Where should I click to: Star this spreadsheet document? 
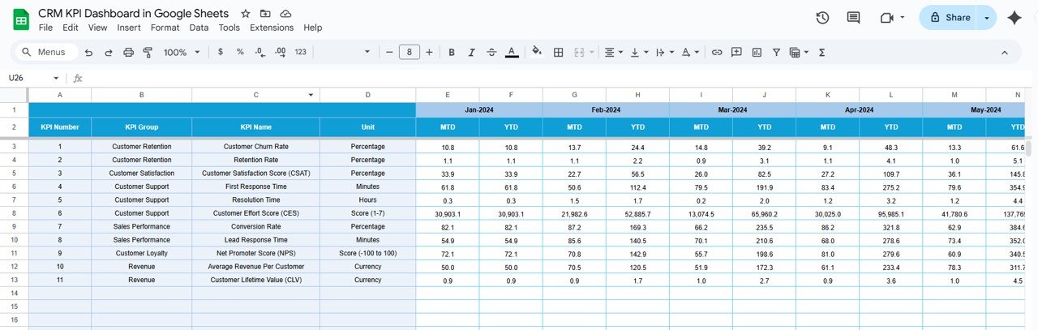[246, 14]
